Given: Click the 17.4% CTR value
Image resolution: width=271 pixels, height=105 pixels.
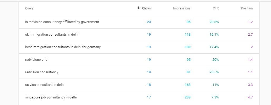Looking at the screenshot, I should [x=214, y=47].
